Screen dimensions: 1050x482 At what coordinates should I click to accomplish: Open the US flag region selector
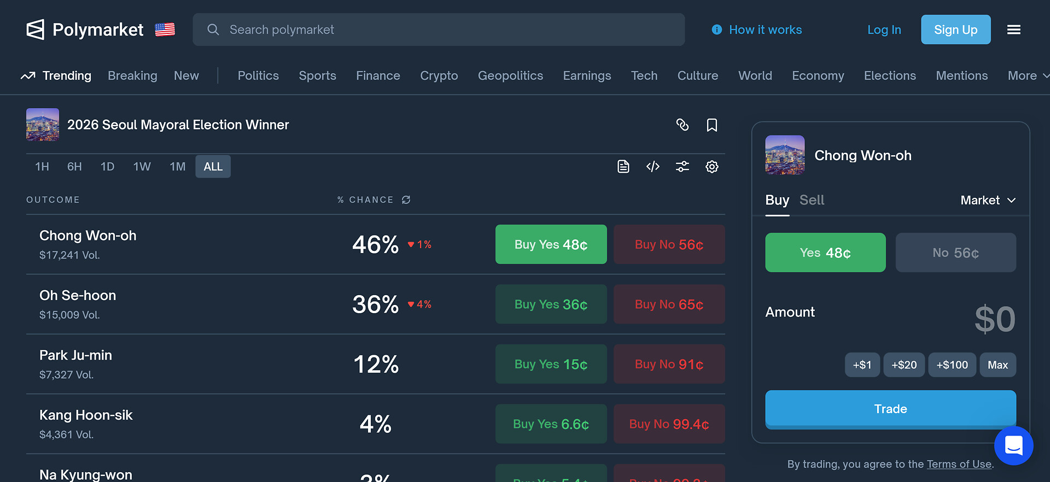[165, 30]
